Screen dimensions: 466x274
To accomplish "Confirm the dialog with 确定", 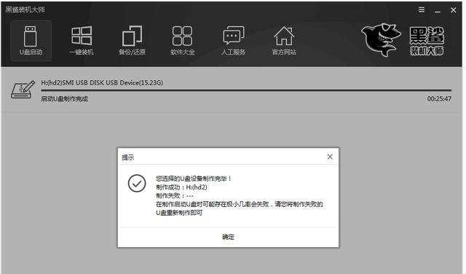I will point(228,237).
